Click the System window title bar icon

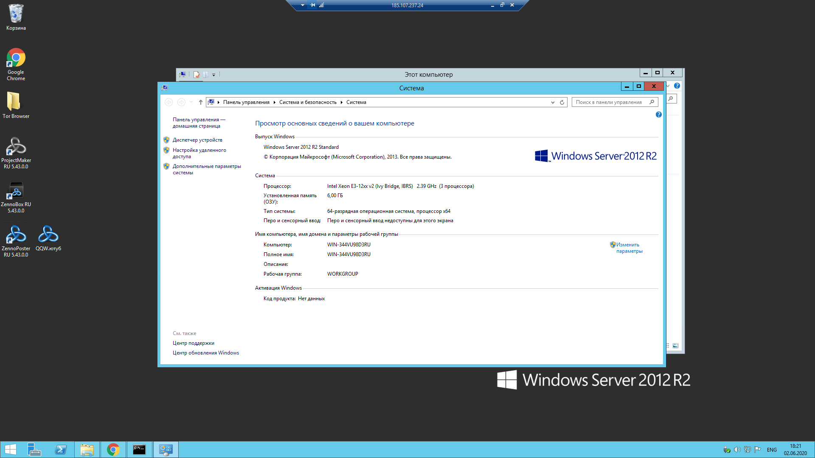click(x=164, y=88)
